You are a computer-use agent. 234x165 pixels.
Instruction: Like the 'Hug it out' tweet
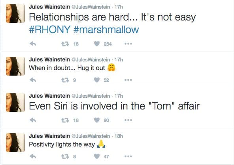pos(97,80)
